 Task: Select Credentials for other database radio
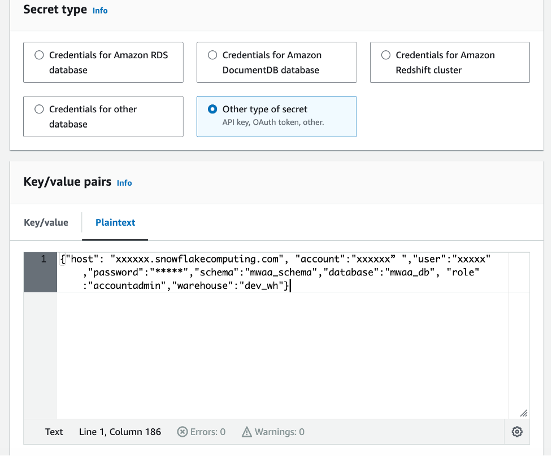click(39, 109)
